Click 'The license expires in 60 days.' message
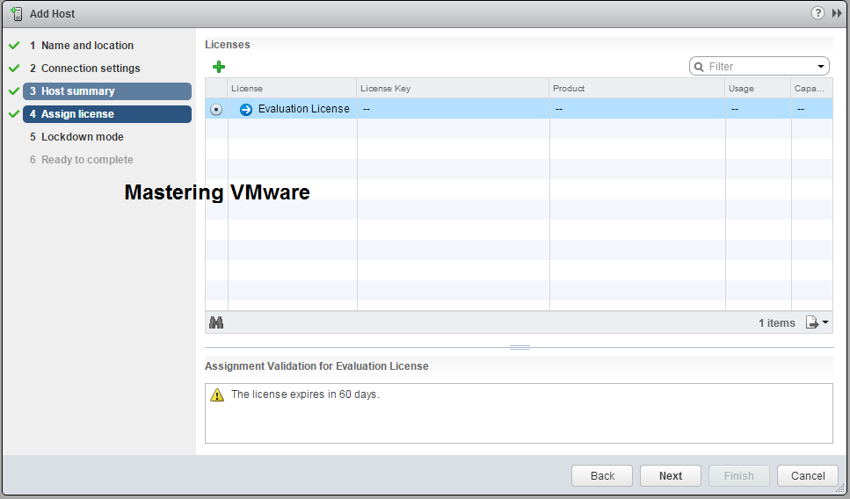Viewport: 850px width, 499px height. pos(305,394)
